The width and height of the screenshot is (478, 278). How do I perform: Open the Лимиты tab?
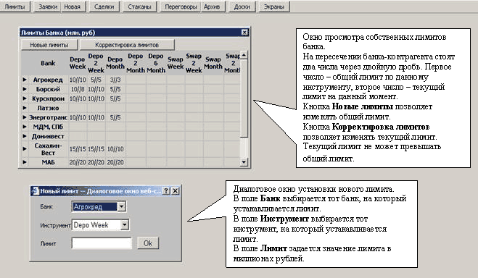pyautogui.click(x=15, y=7)
